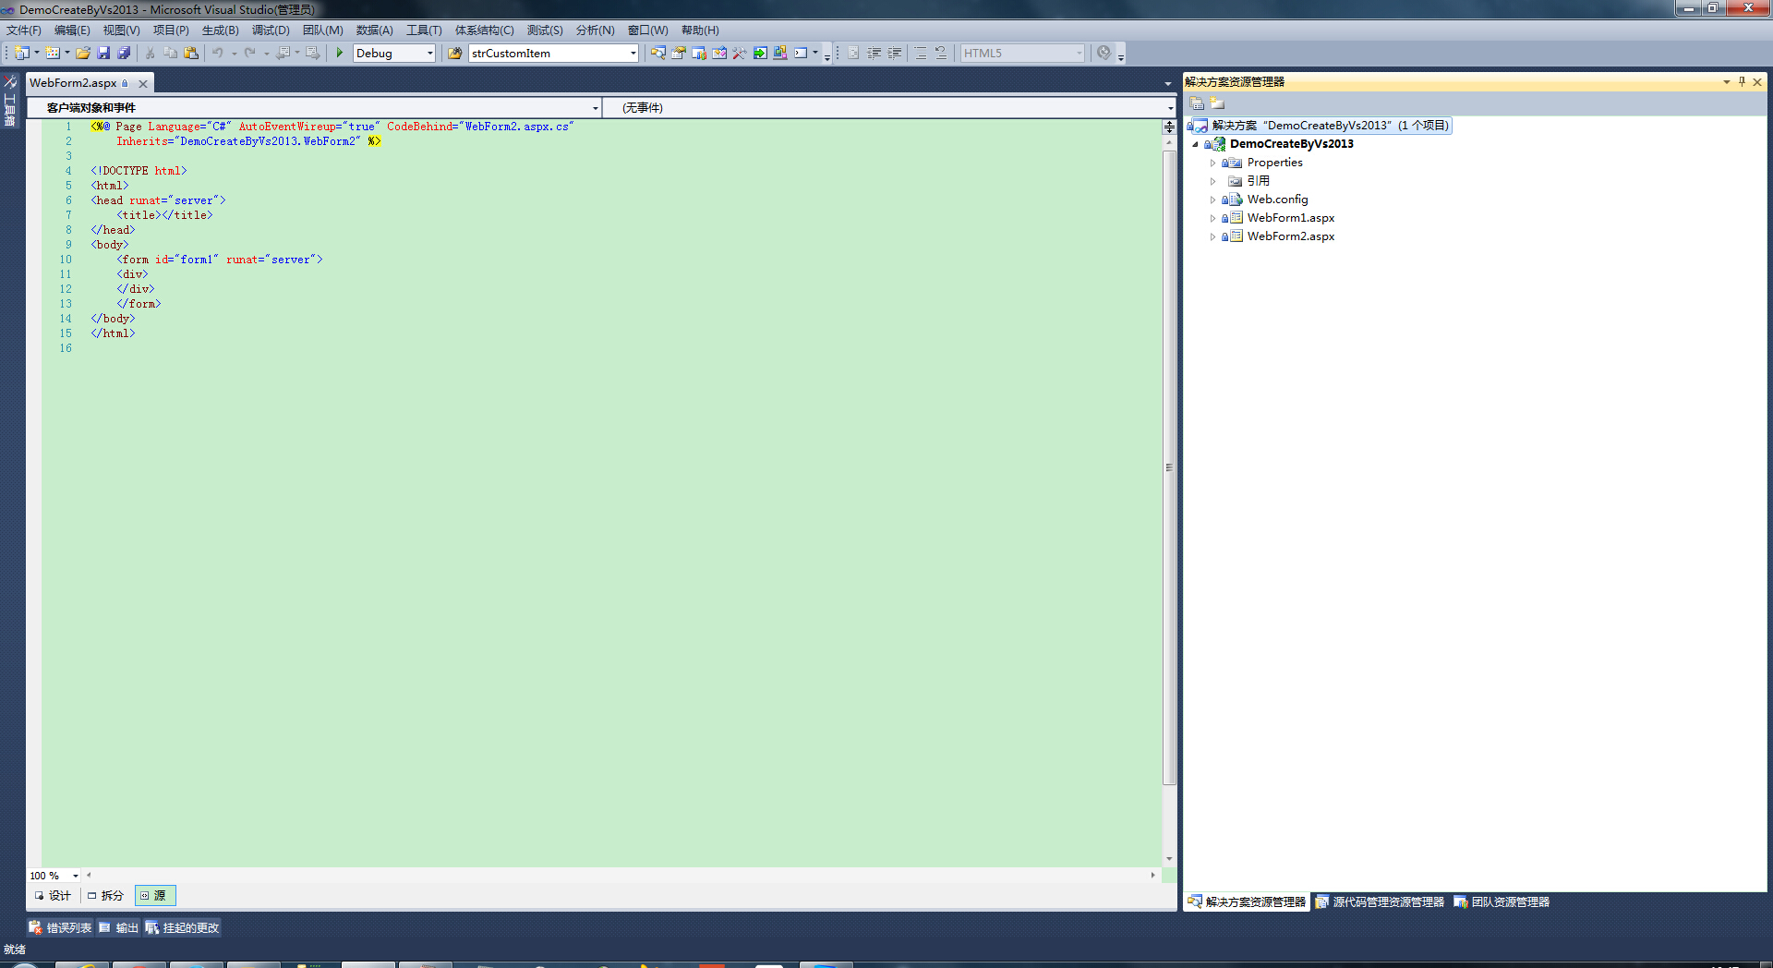1773x968 pixels.
Task: Click the Undo arrow icon
Action: 218,53
